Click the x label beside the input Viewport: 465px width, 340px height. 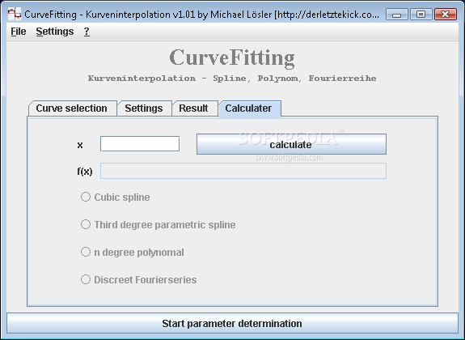[80, 145]
